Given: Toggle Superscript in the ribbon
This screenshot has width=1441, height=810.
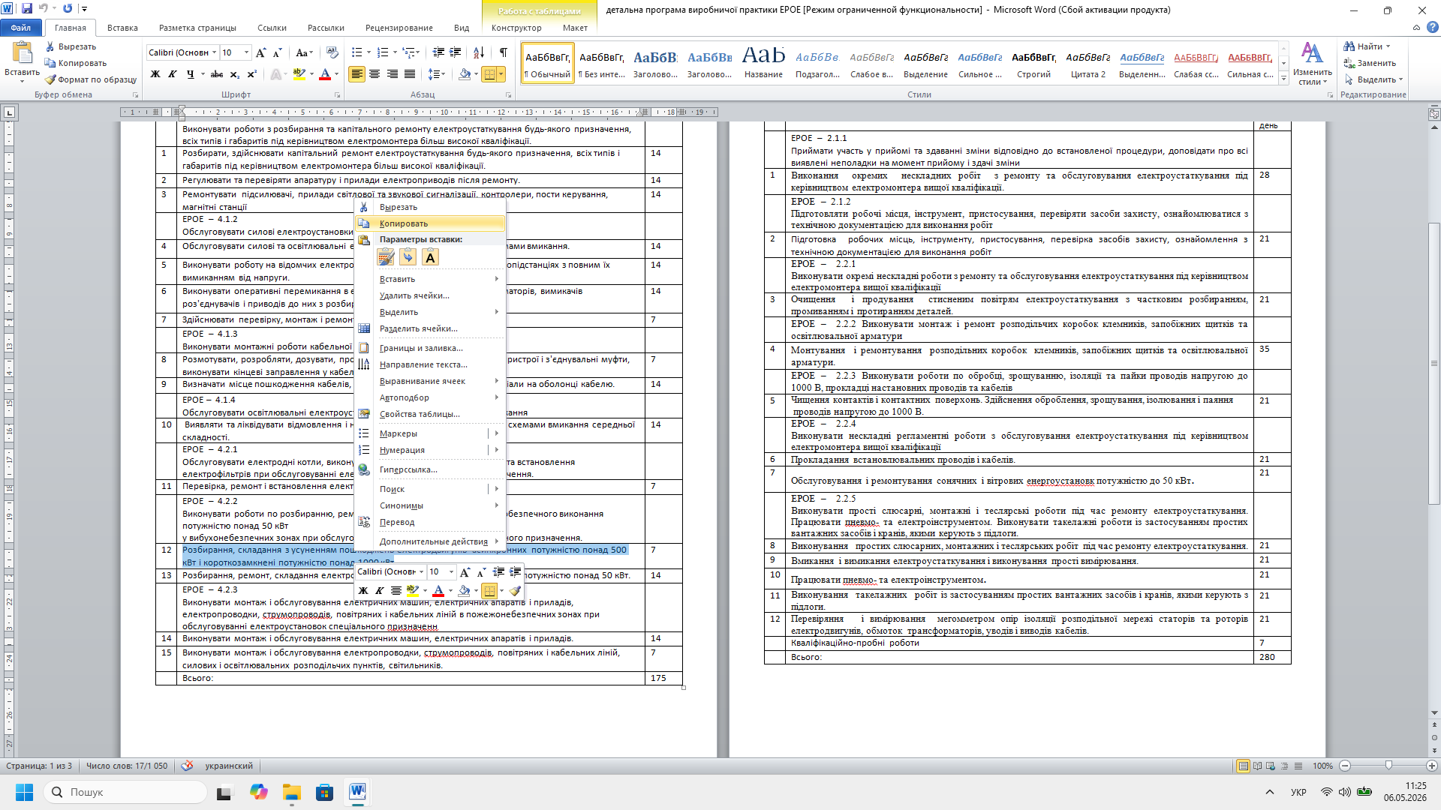Looking at the screenshot, I should (x=251, y=74).
